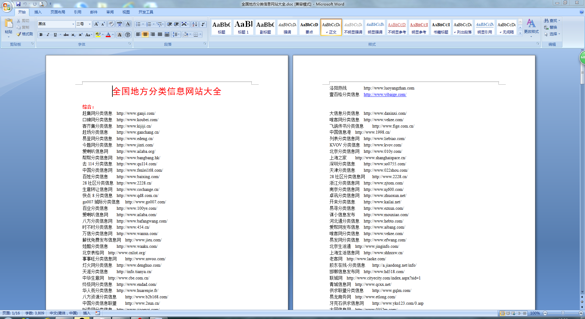Viewport: 585px width, 319px height.
Task: Switch to Outline view in status bar
Action: (x=519, y=313)
